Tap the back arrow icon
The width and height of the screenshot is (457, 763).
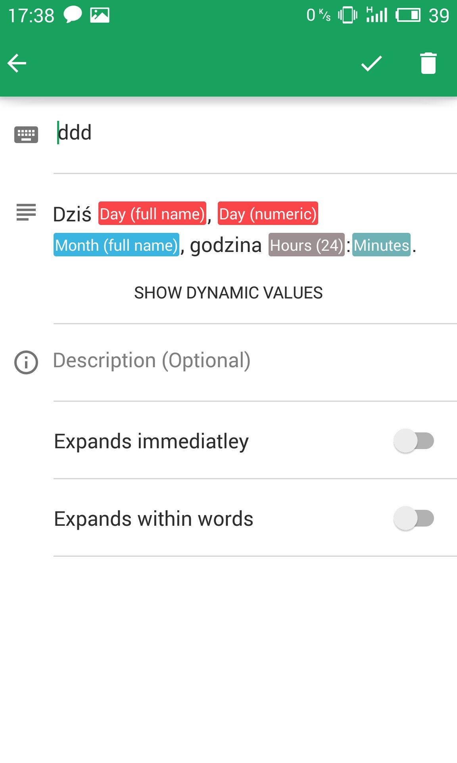point(17,64)
